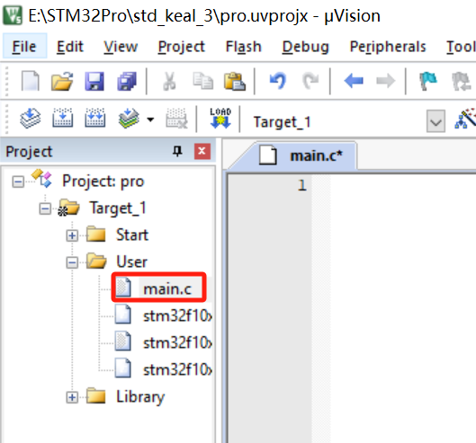Screen dimensions: 476x443
Task: Open the Debug menu
Action: click(306, 47)
